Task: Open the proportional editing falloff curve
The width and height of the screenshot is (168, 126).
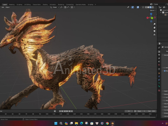Action: point(74,7)
